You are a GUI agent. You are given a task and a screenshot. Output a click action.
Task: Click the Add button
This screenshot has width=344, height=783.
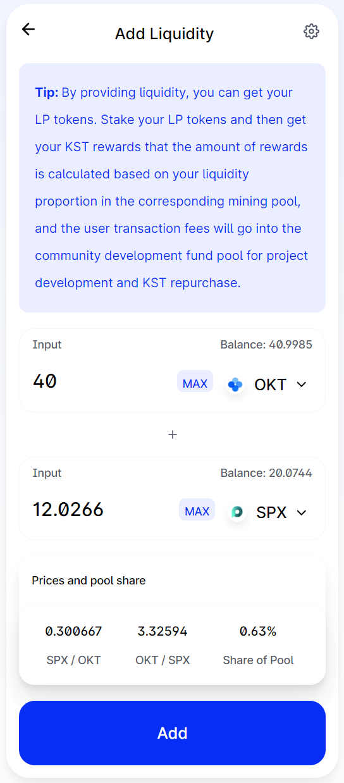[x=172, y=733]
